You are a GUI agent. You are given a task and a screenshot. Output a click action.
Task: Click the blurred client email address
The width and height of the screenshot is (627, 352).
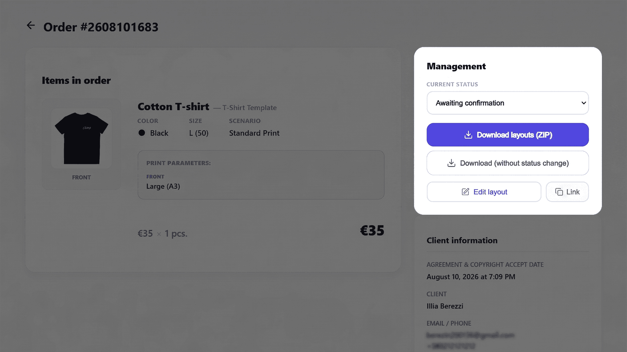click(470, 335)
